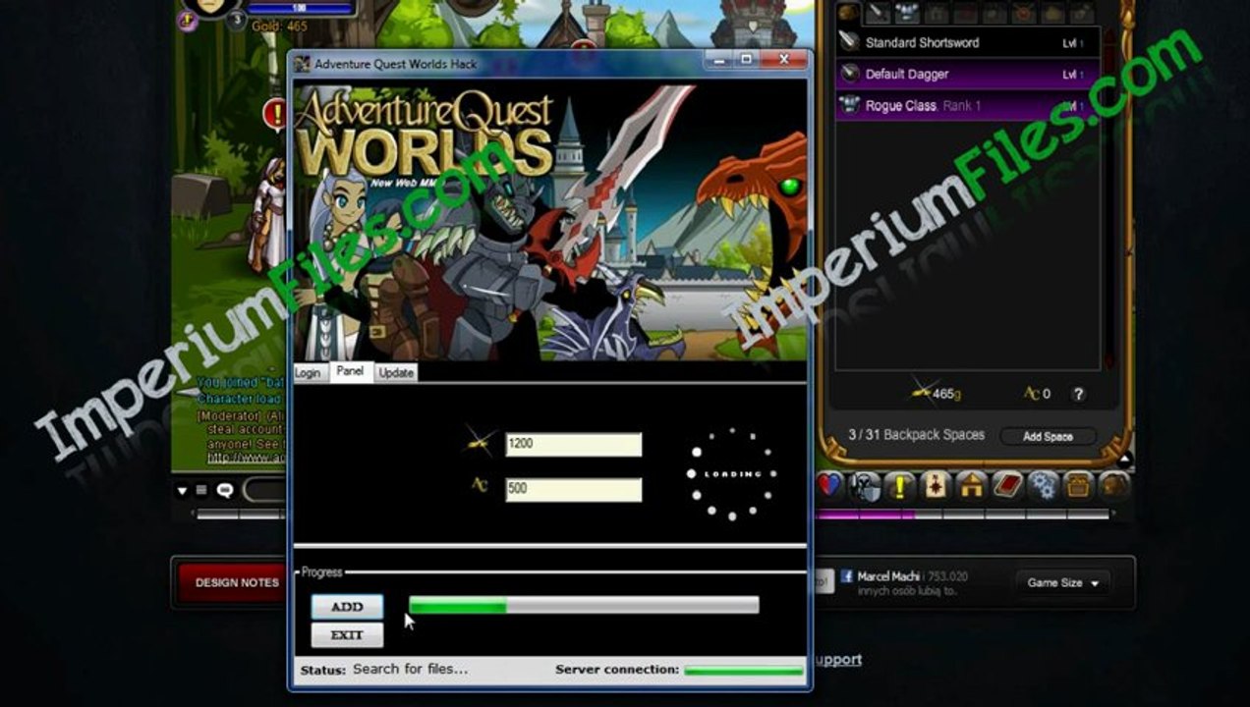Click the Standard Shortsword sword icon
This screenshot has height=707, width=1250.
point(849,42)
